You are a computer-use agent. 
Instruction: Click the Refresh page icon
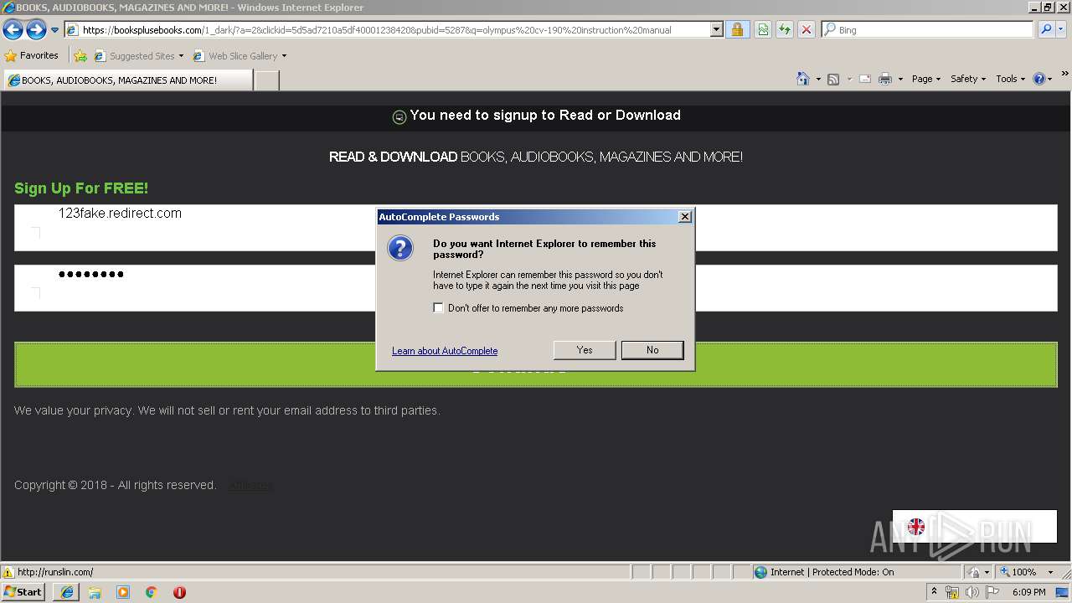785,30
